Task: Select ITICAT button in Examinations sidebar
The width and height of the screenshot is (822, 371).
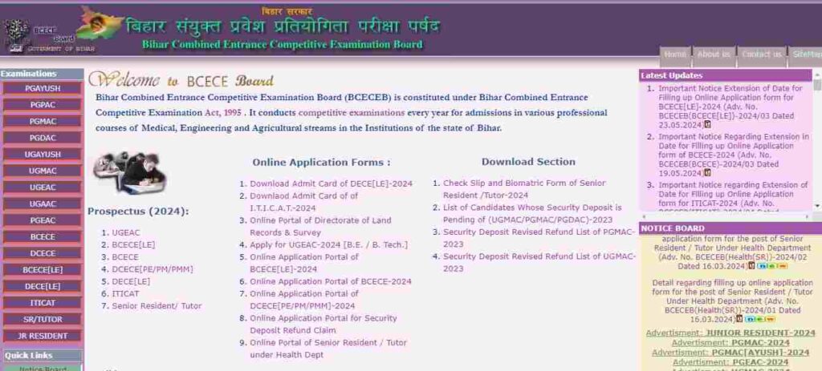Action: click(x=43, y=303)
